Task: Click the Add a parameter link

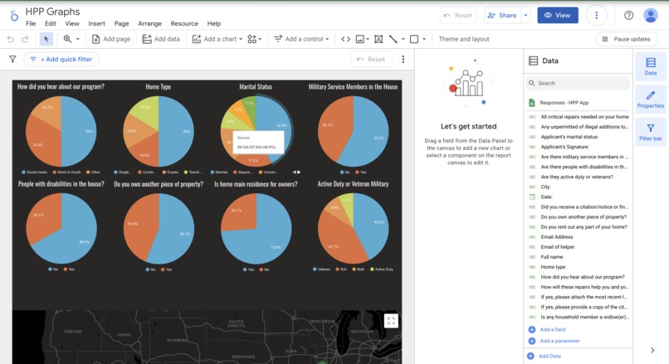Action: (559, 341)
